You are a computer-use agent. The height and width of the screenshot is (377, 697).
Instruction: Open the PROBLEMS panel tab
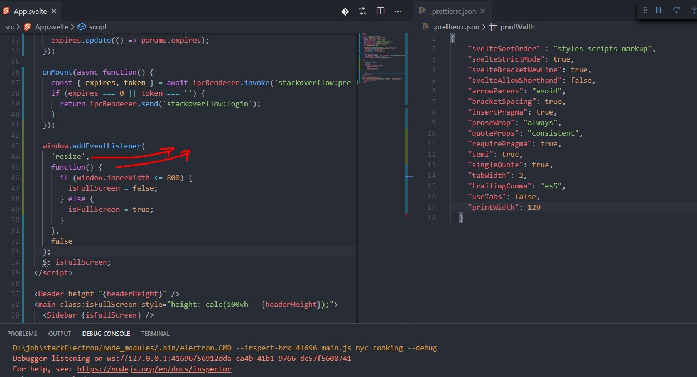[x=22, y=334]
